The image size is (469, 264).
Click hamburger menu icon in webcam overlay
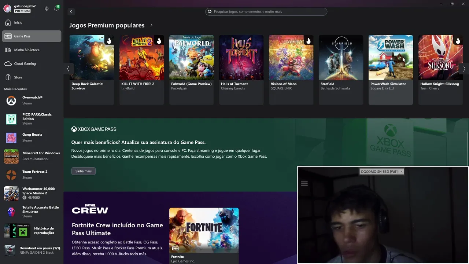click(304, 184)
